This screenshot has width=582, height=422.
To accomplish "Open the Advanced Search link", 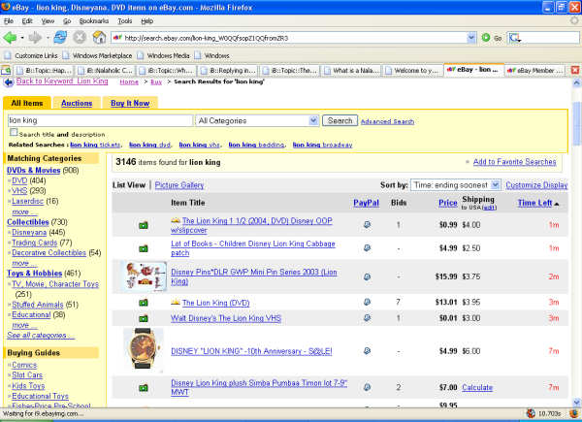I will (x=387, y=121).
